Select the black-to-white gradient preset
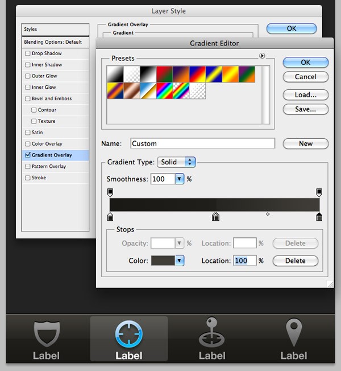Image resolution: width=341 pixels, height=371 pixels. (148, 75)
